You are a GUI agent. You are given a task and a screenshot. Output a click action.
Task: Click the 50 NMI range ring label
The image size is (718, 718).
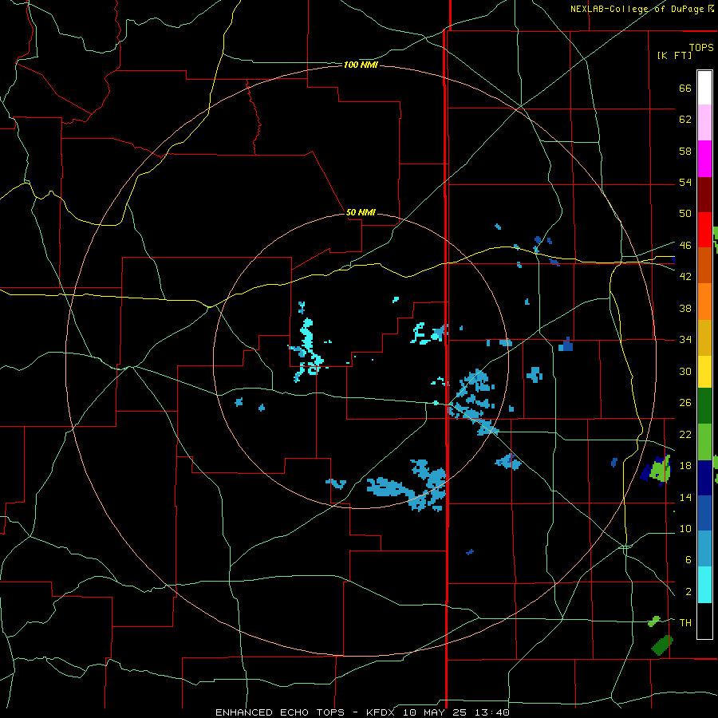pyautogui.click(x=361, y=212)
